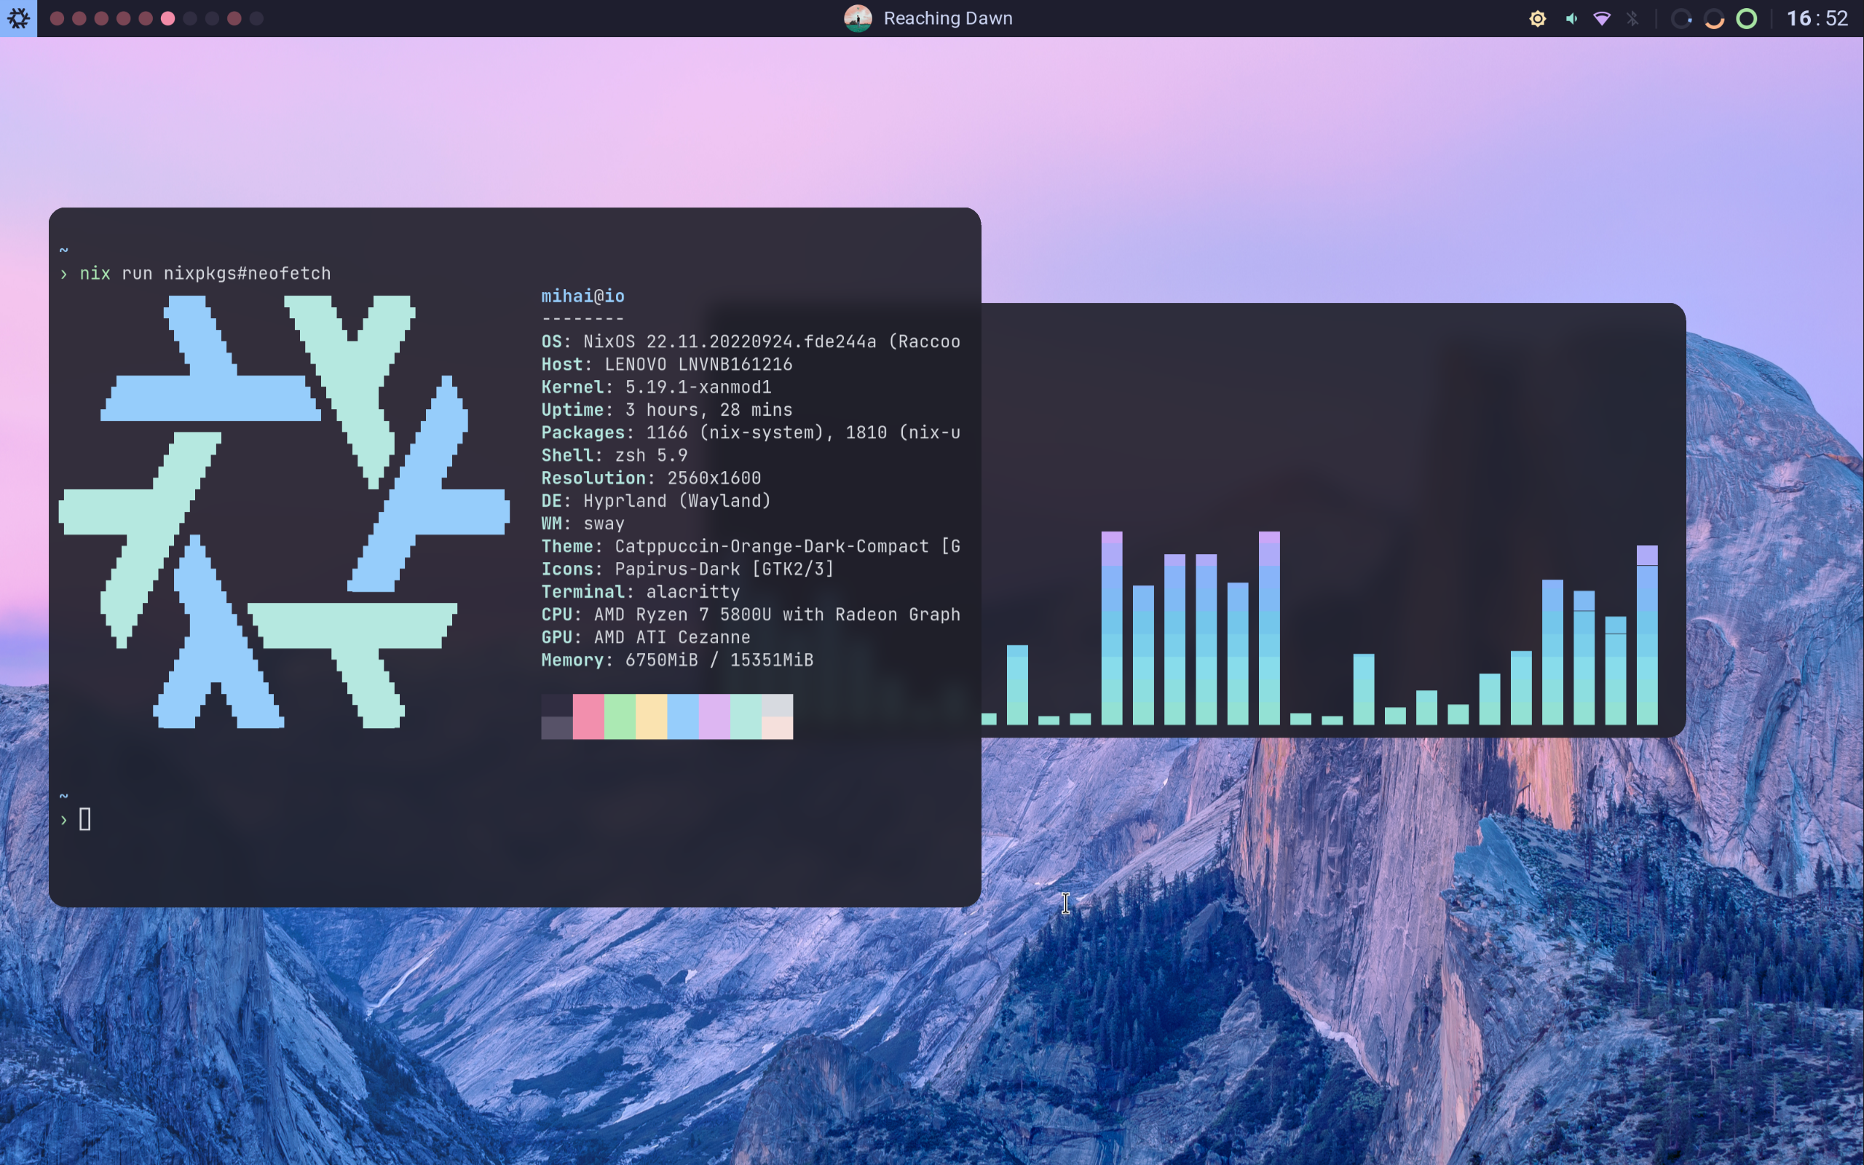Toggle the disabled Bluetooth icon

[1633, 18]
